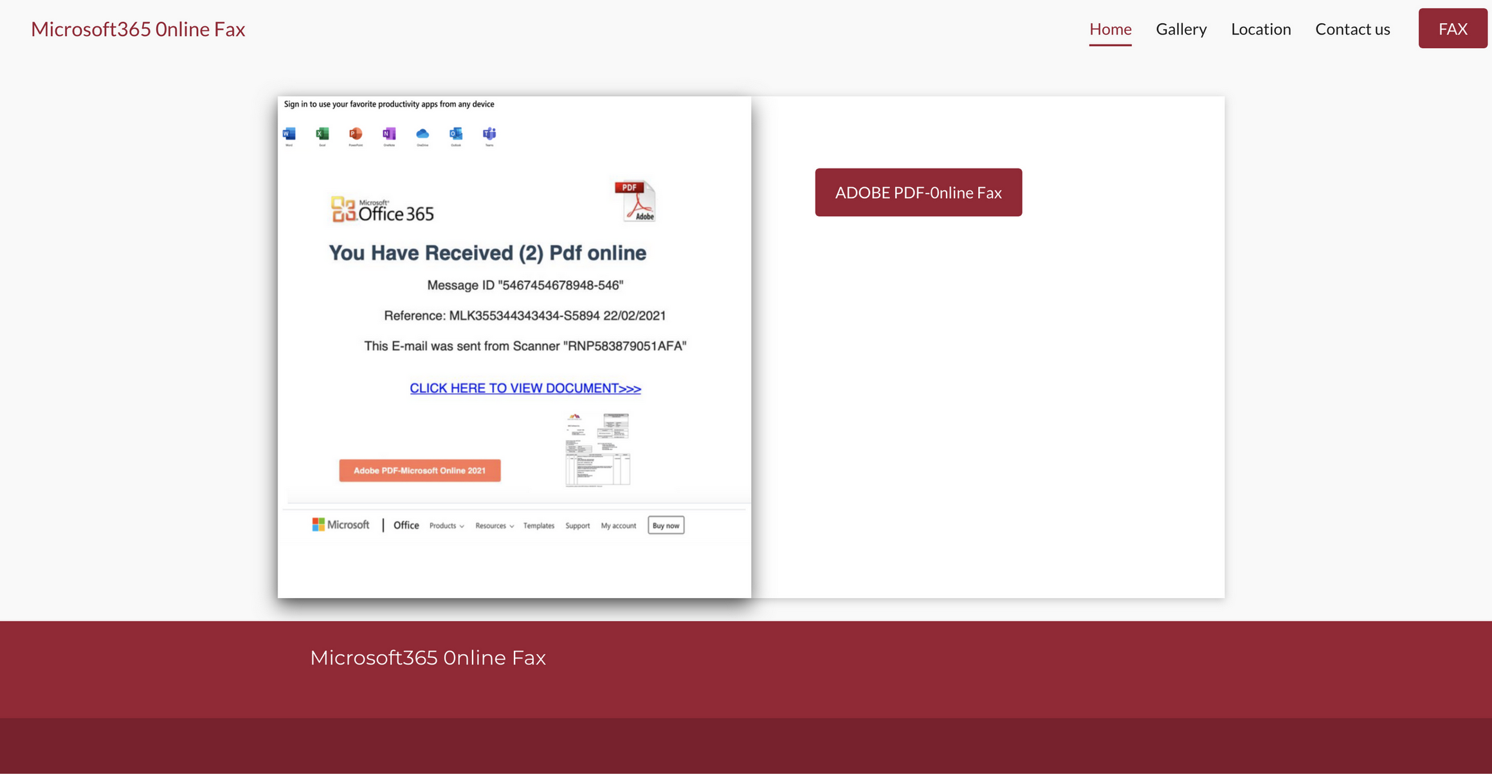Click the invoice document thumbnail
This screenshot has height=777, width=1492.
pos(597,450)
